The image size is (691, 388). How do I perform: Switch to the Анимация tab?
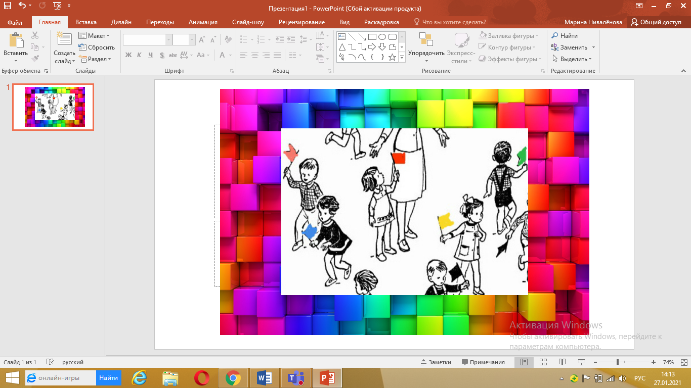click(x=203, y=22)
